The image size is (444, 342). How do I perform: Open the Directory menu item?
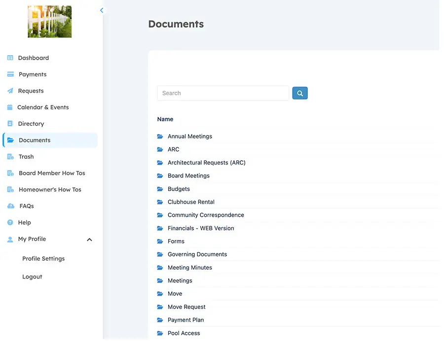click(x=31, y=124)
